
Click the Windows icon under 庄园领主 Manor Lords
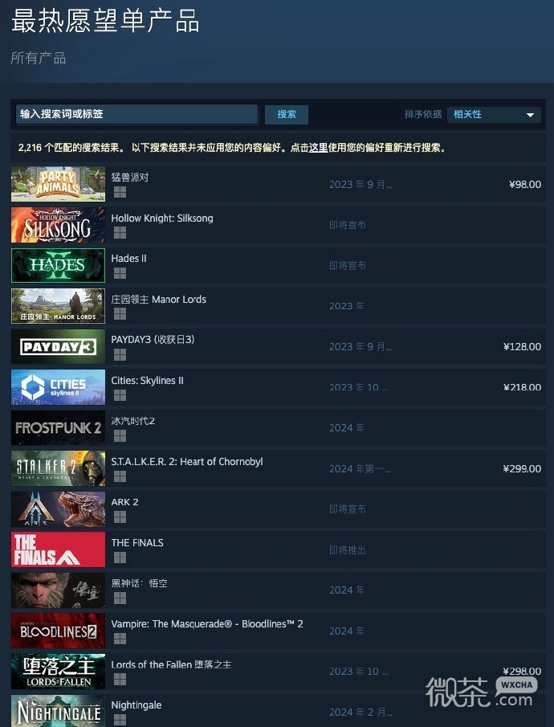click(x=120, y=314)
